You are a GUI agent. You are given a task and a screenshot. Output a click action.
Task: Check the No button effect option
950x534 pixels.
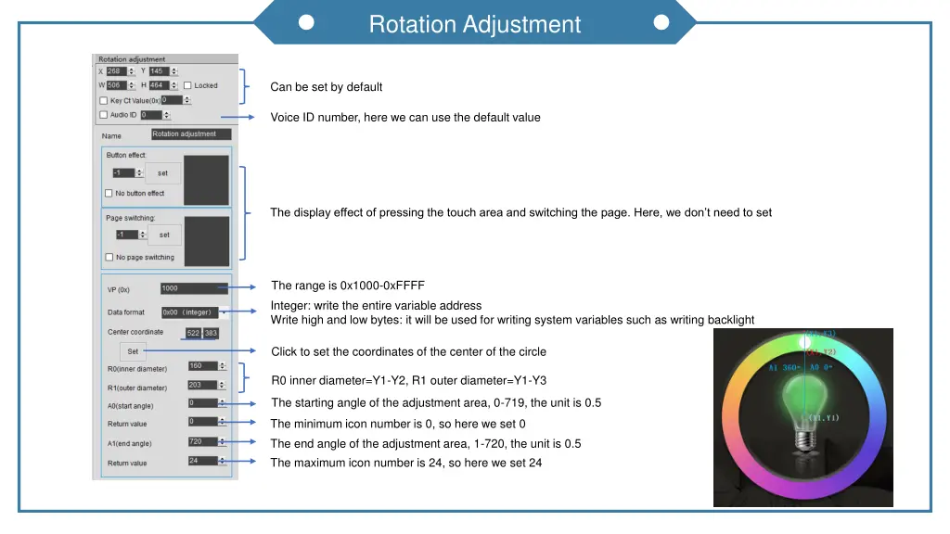(x=107, y=191)
